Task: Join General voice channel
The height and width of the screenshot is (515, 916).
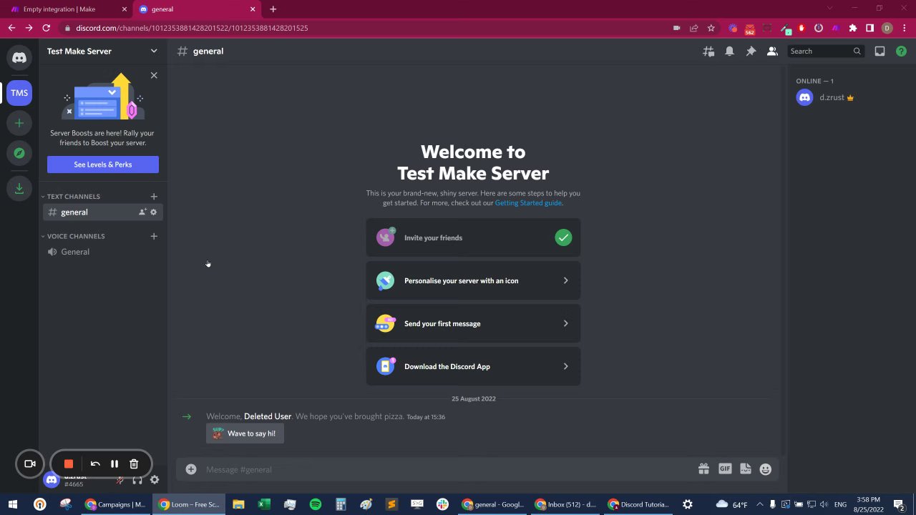Action: coord(103,252)
